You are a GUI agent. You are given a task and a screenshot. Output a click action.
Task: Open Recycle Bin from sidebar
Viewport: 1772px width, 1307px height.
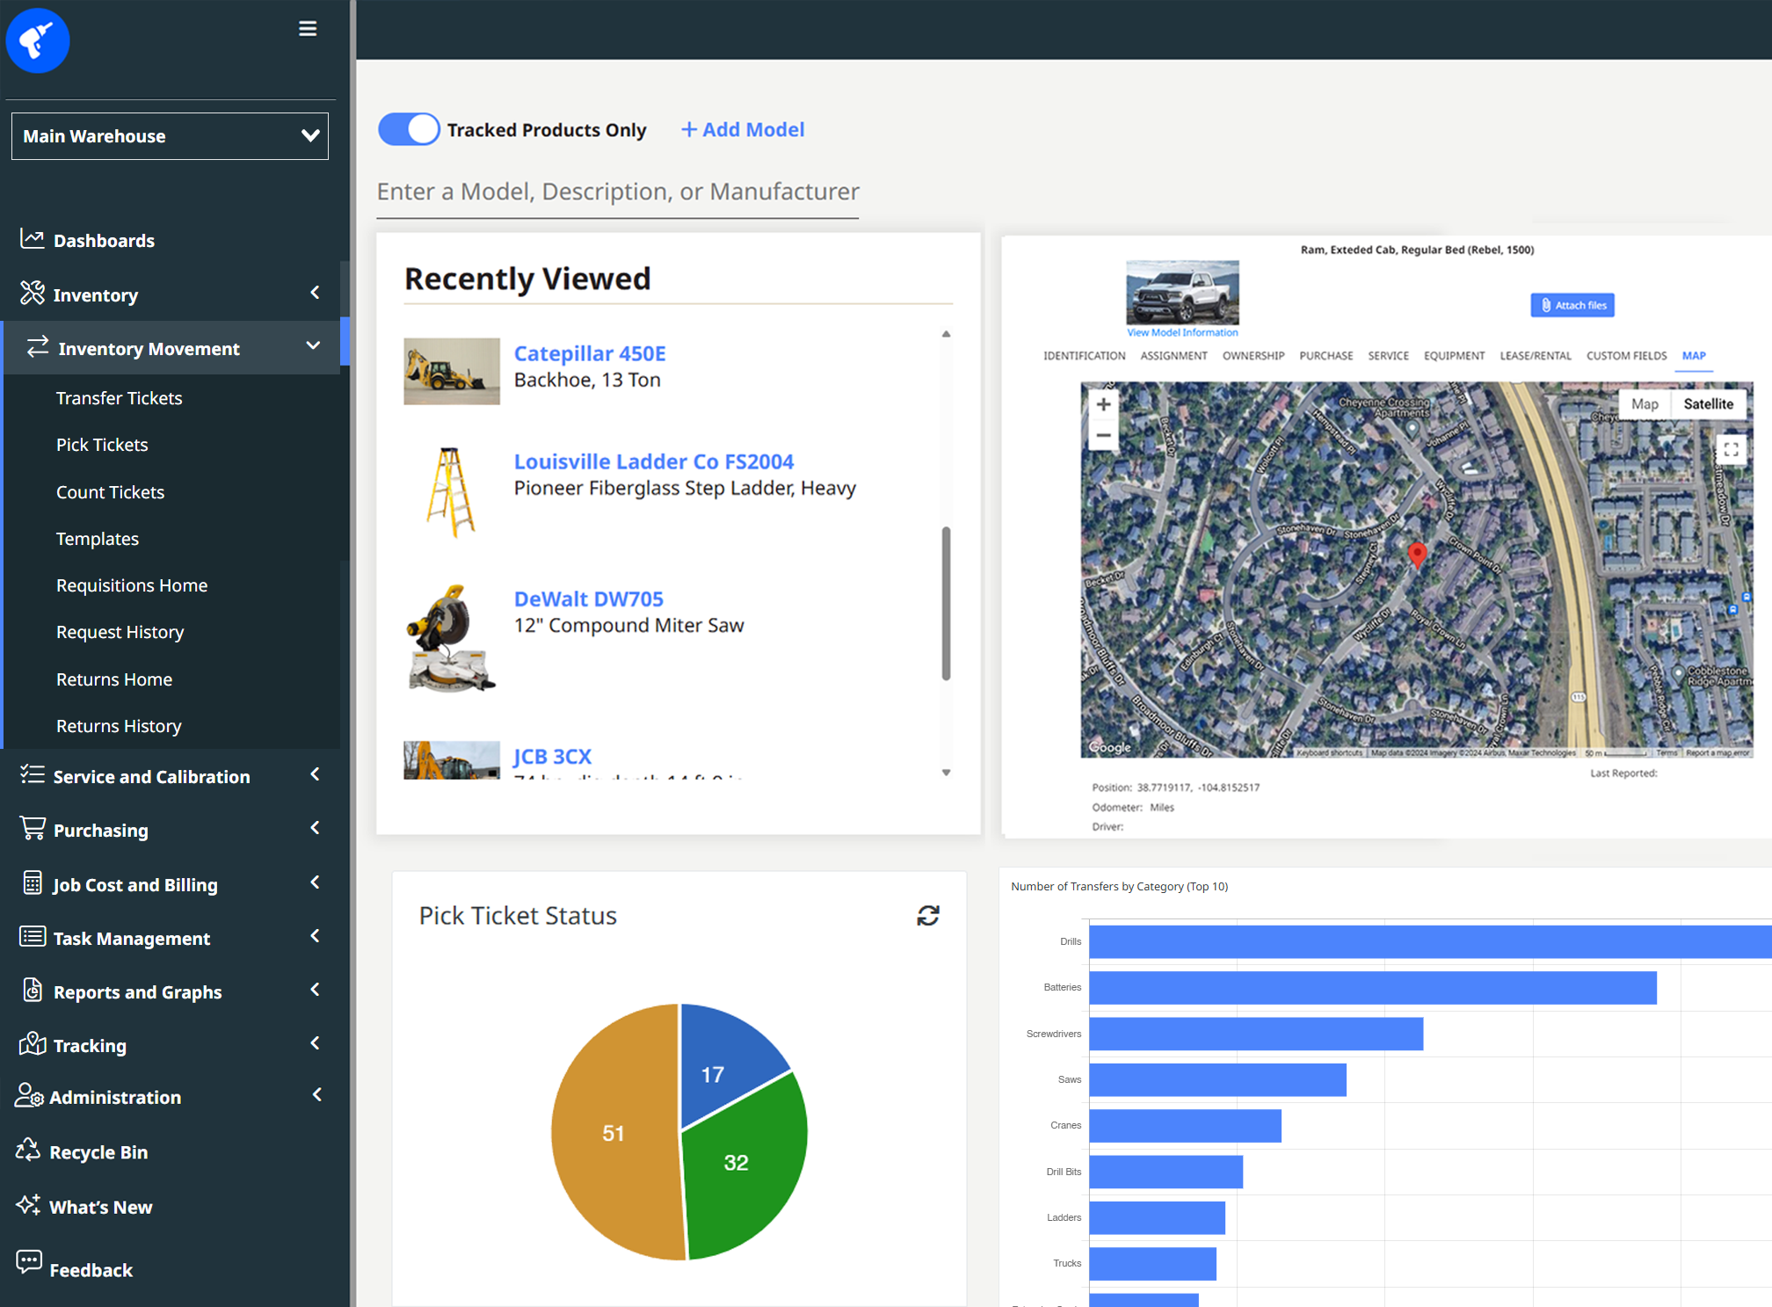point(98,1152)
